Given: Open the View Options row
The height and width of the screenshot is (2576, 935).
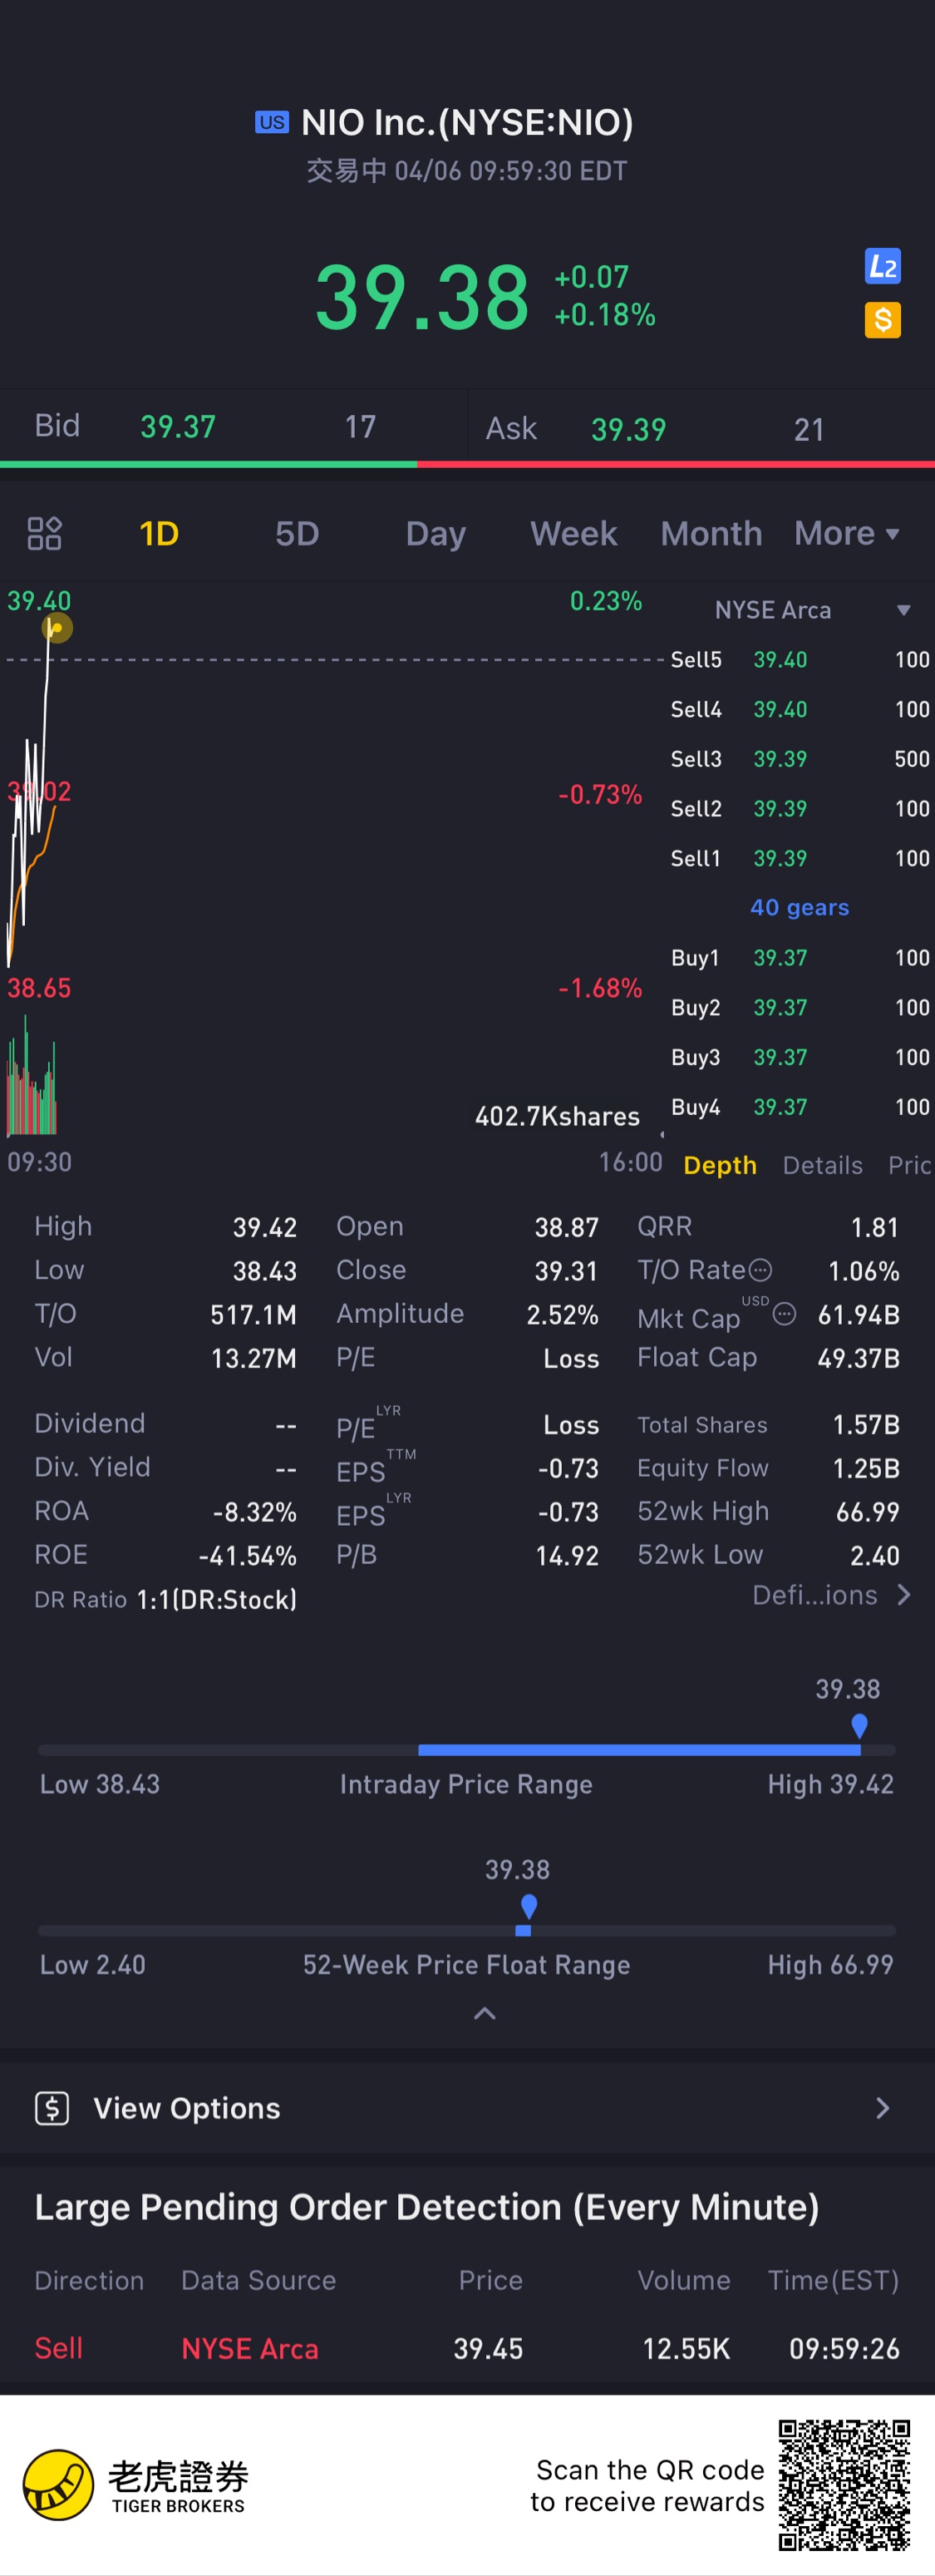Looking at the screenshot, I should pyautogui.click(x=467, y=2108).
